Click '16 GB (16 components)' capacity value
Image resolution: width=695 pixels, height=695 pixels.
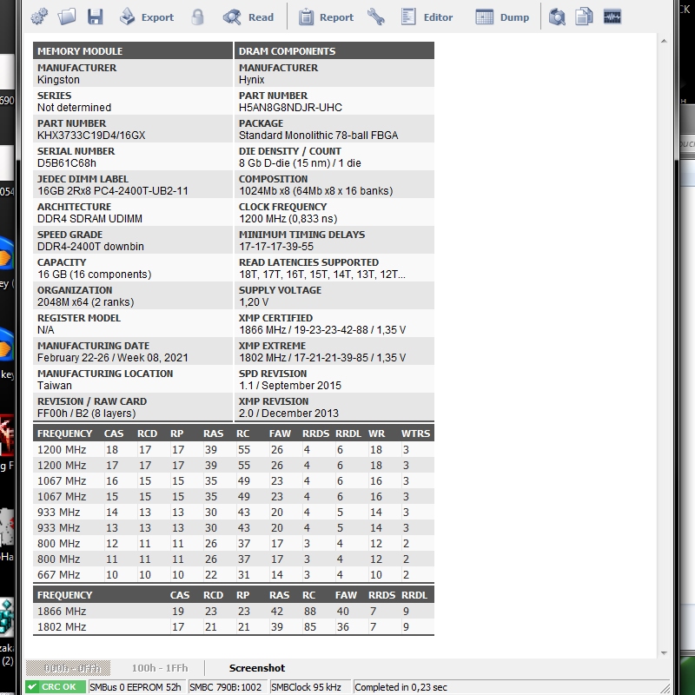(x=95, y=275)
